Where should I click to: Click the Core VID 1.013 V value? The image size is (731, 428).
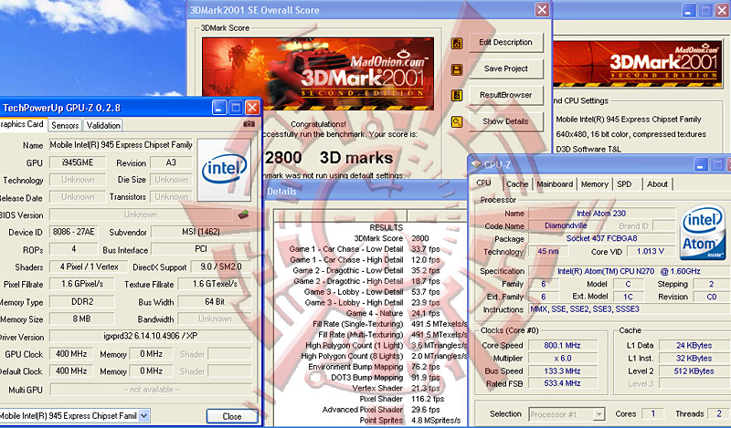point(651,251)
